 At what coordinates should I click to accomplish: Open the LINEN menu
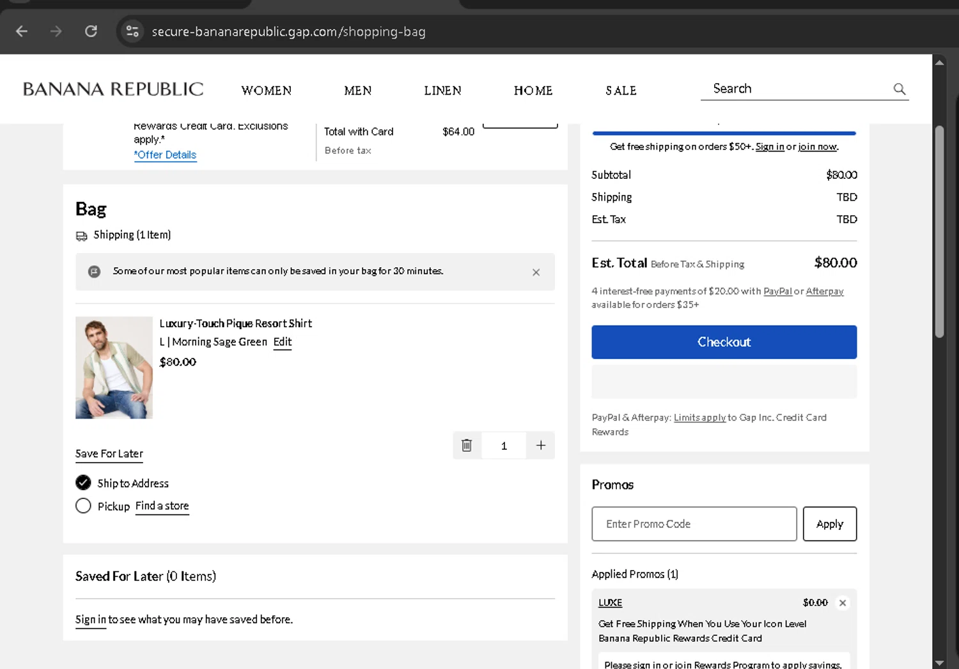coord(442,91)
